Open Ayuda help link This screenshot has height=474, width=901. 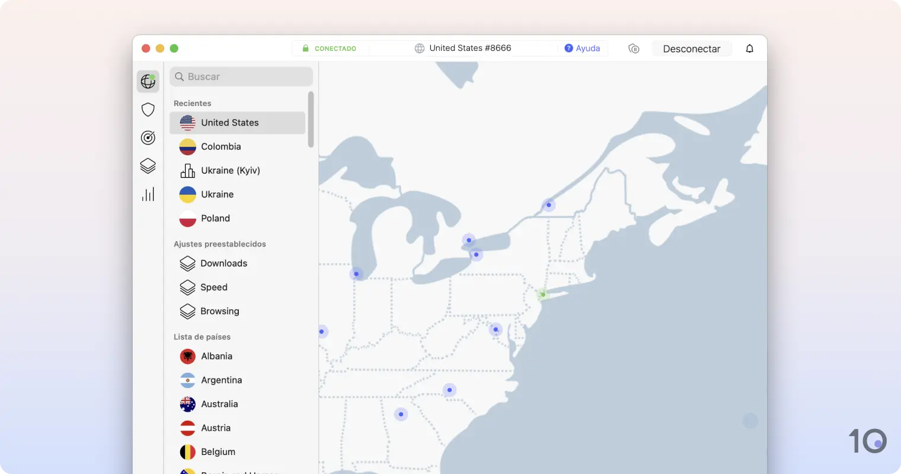[x=582, y=48]
